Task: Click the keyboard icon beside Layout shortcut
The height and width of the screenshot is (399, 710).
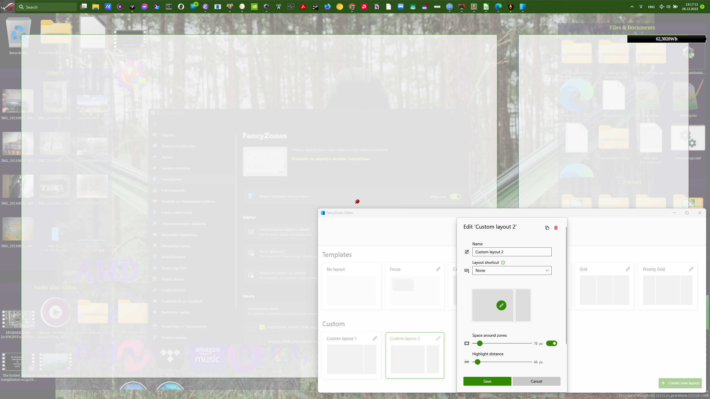Action: click(x=466, y=271)
